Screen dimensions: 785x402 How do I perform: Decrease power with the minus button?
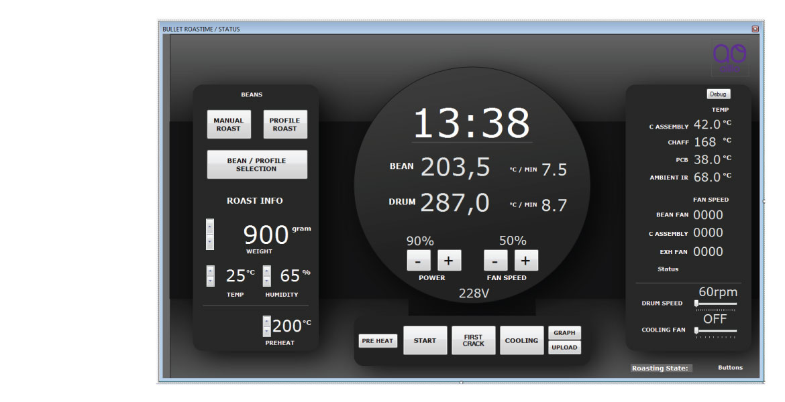point(419,261)
